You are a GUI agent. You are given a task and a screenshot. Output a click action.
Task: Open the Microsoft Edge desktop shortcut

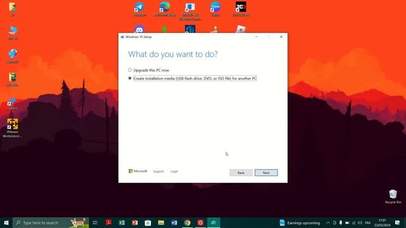[x=165, y=9]
